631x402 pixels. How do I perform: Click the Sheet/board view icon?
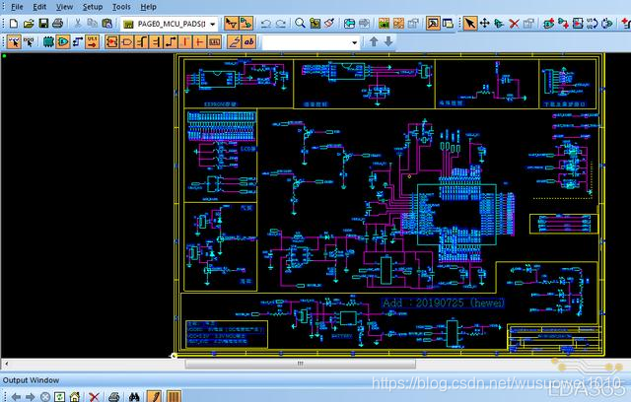(315, 24)
